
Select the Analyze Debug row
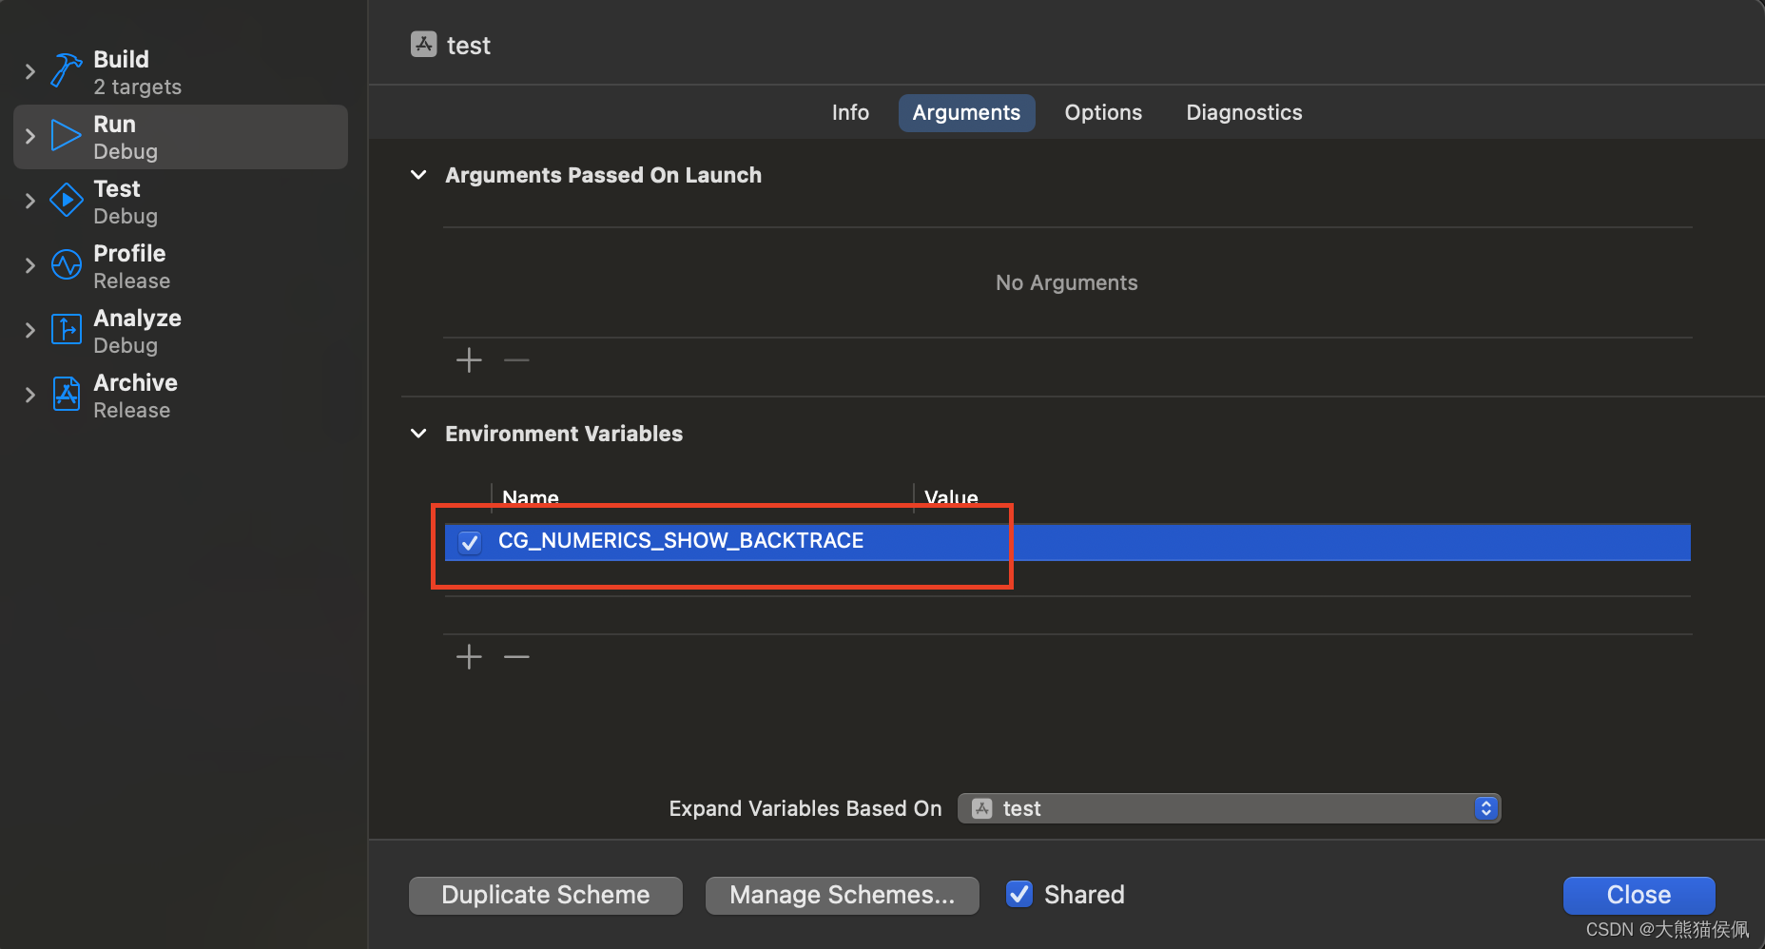tap(181, 331)
